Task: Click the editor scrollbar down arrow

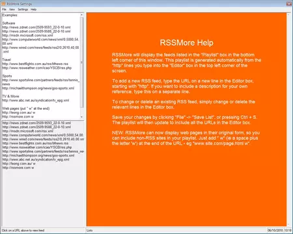Action: 81,117
